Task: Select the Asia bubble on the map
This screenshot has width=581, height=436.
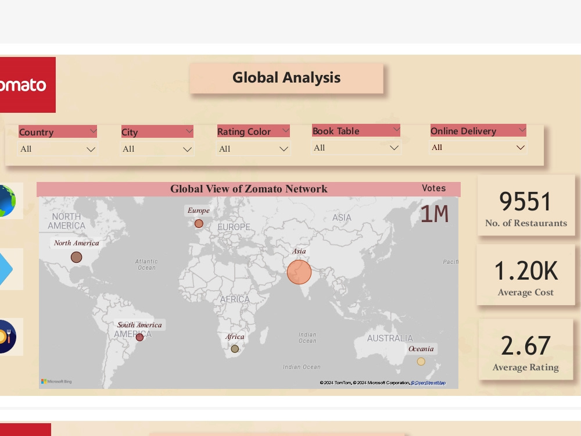Action: pyautogui.click(x=299, y=272)
